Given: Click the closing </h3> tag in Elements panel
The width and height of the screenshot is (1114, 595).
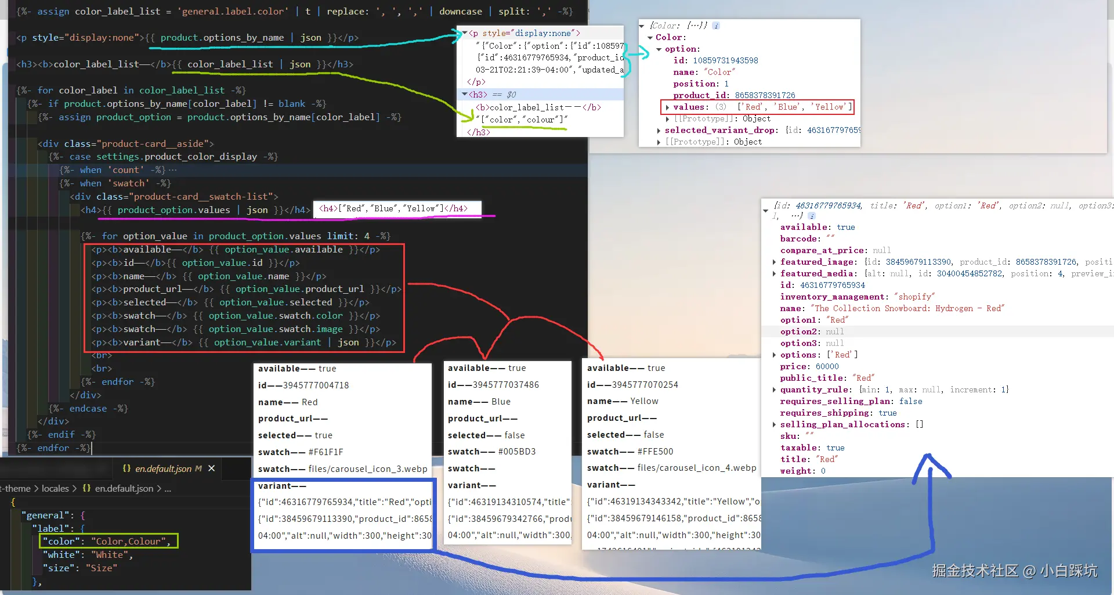Looking at the screenshot, I should click(479, 132).
